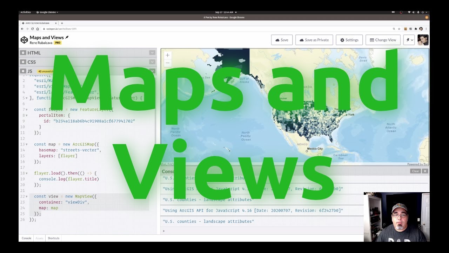Click Save as Private button

(314, 40)
